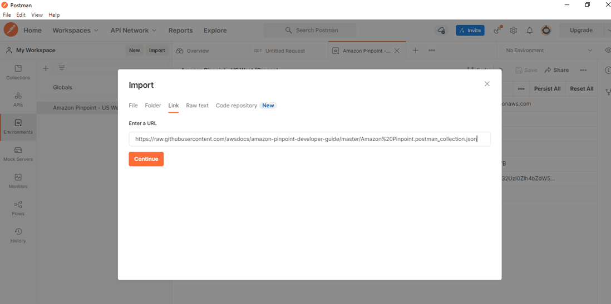
Task: Click the My Workspace title
Action: pos(36,50)
